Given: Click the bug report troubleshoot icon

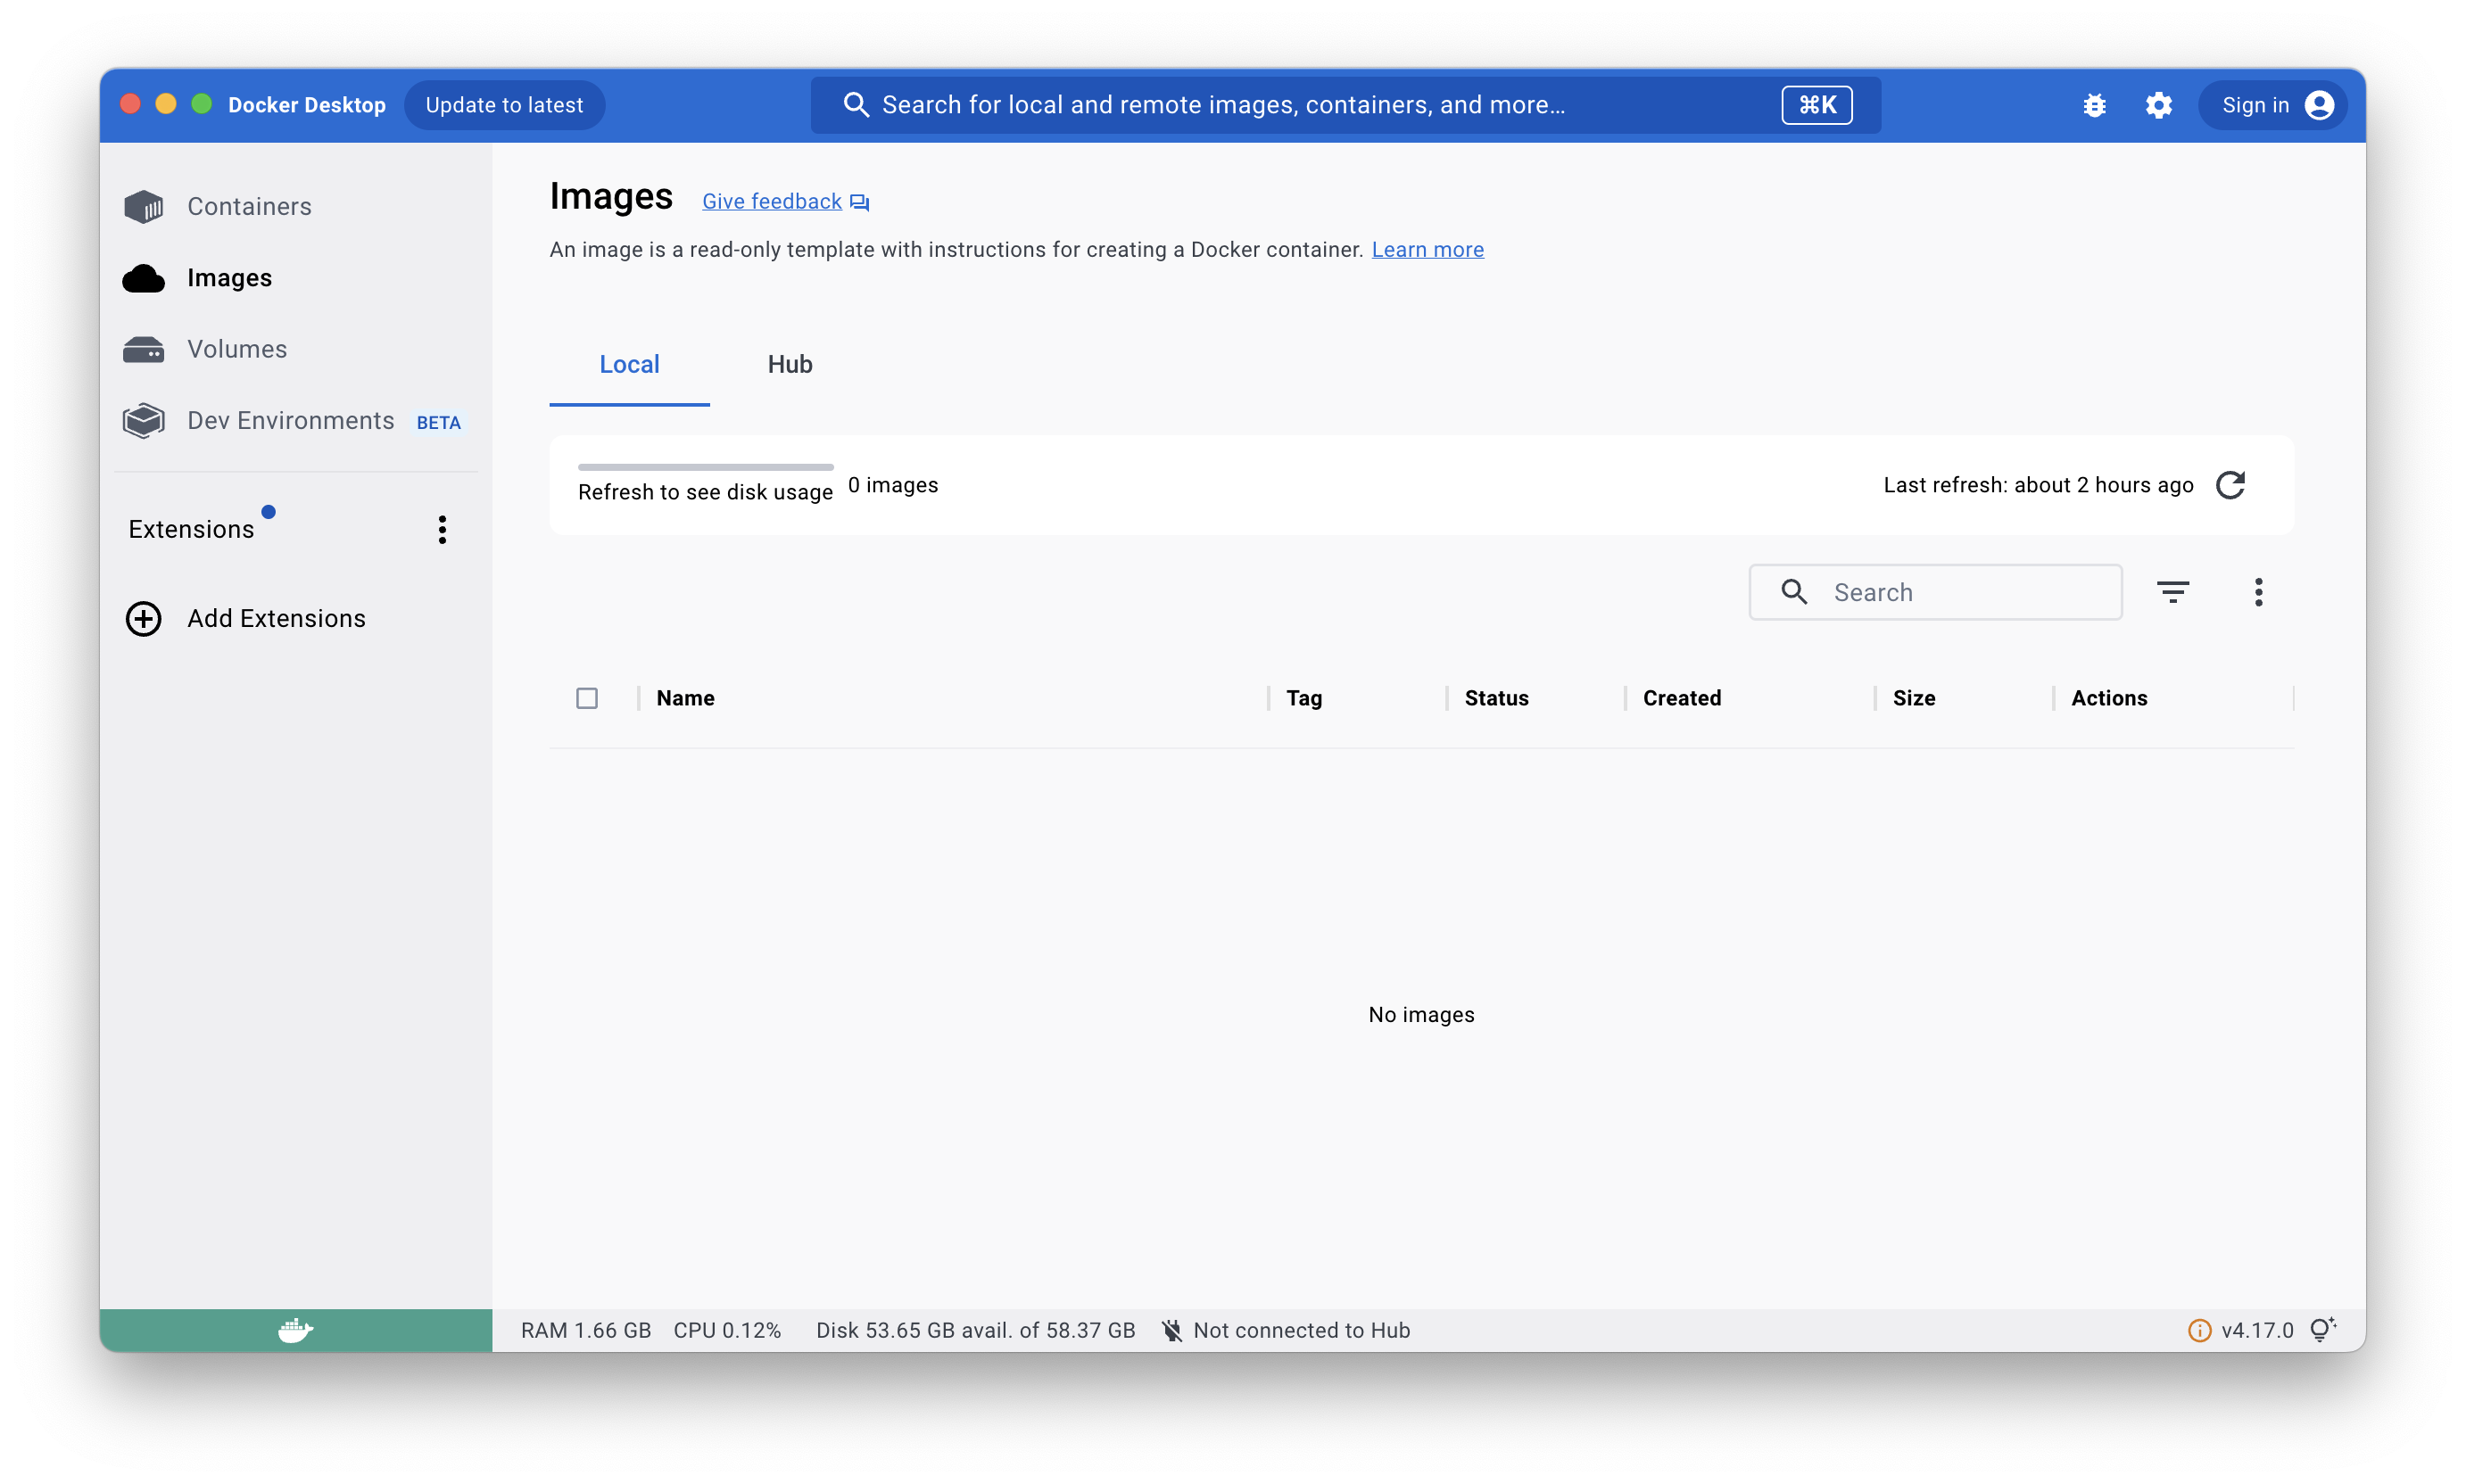Looking at the screenshot, I should tap(2094, 105).
